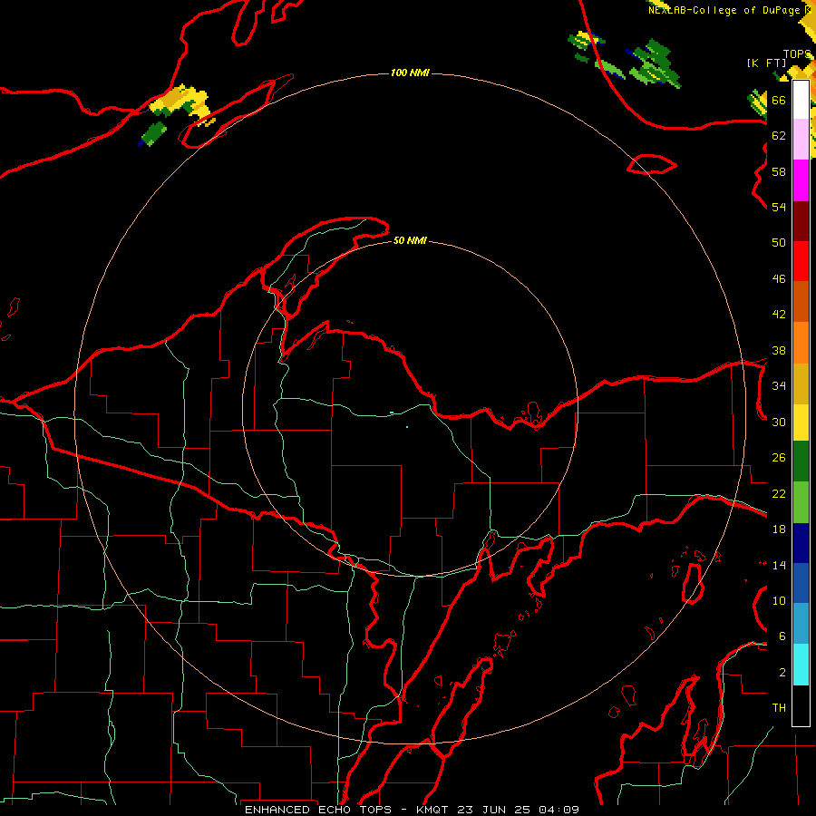Screen dimensions: 816x816
Task: Click the legend value '30'
Action: [779, 422]
